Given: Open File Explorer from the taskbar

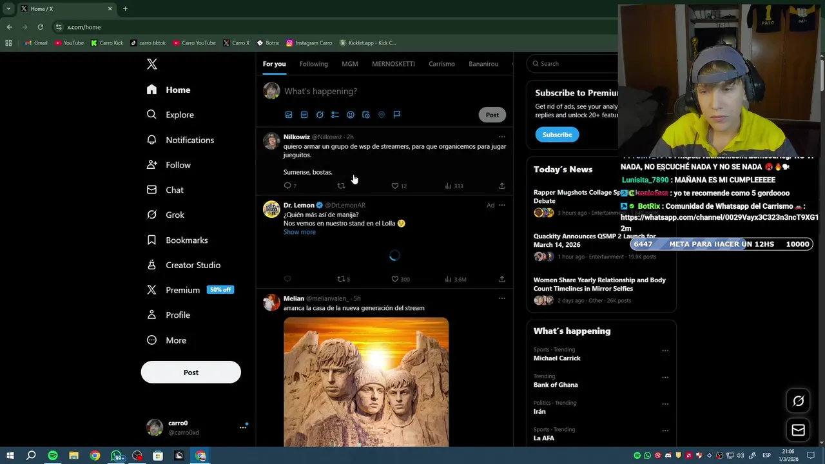Looking at the screenshot, I should point(73,456).
